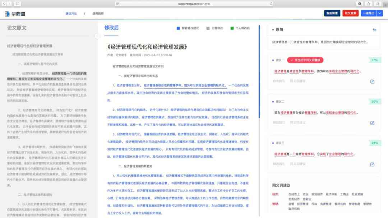Choose synonym 经营管理

point(302,204)
